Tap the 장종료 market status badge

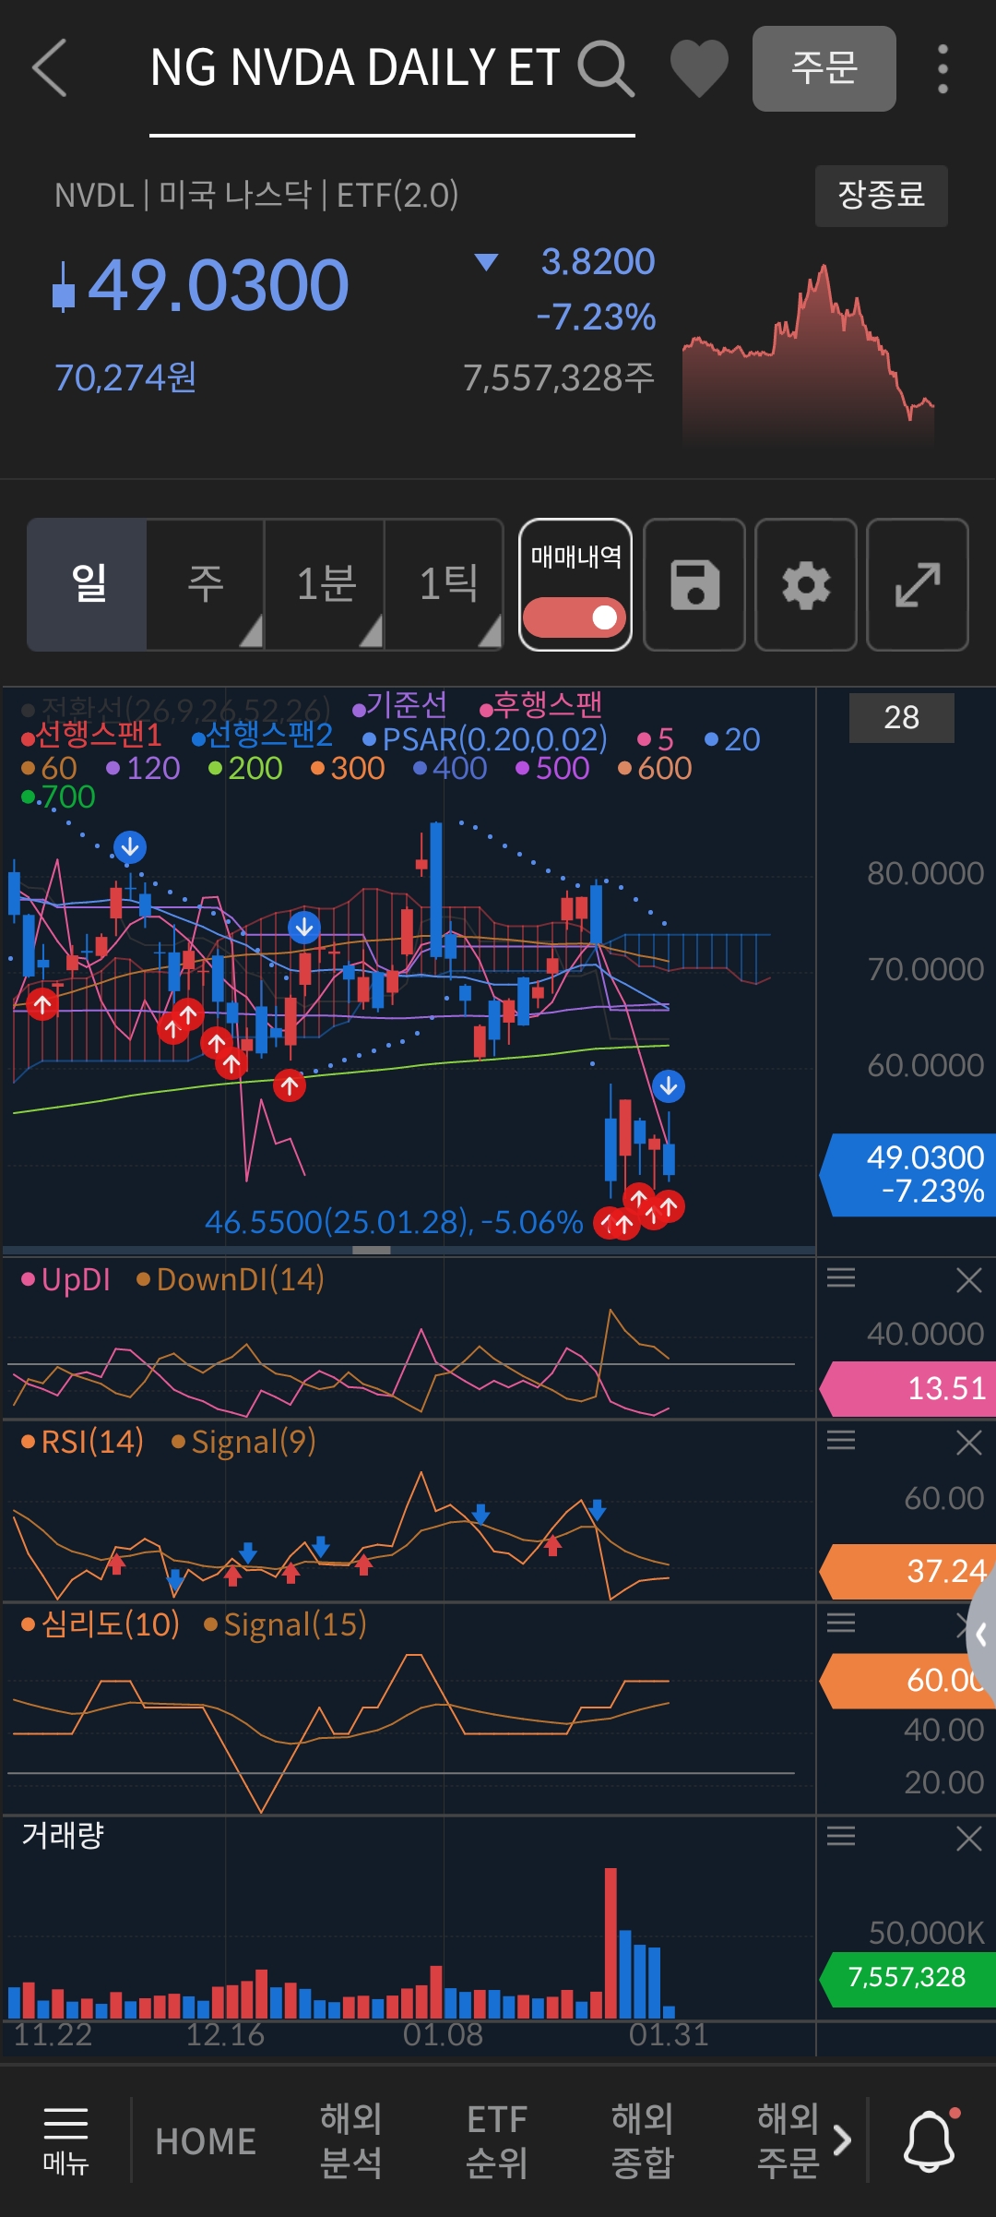pos(881,196)
